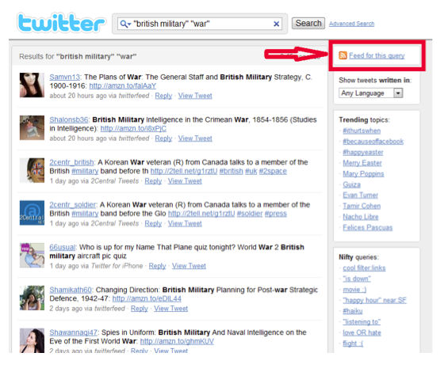This screenshot has width=448, height=368.
Task: Click Reply on Shalonsb36's tweet
Action: [163, 138]
